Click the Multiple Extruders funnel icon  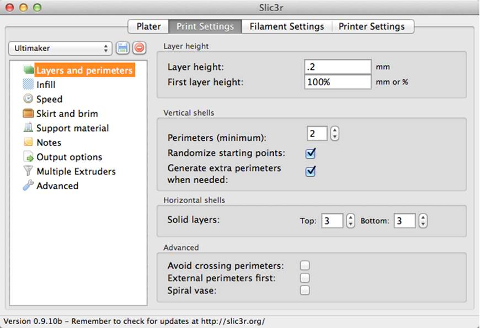tap(28, 171)
